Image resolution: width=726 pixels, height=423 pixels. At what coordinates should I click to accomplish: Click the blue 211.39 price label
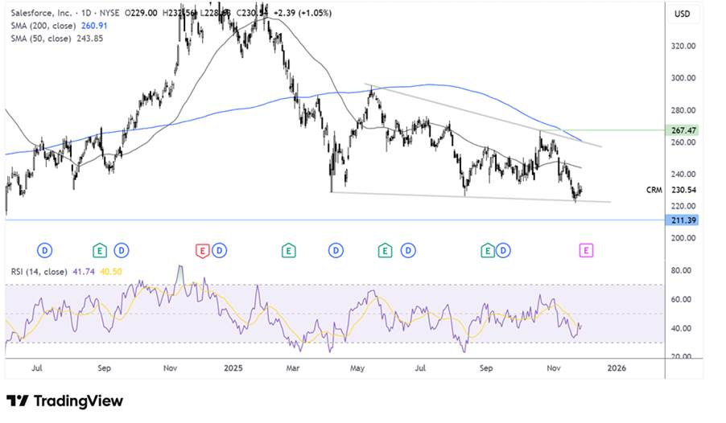683,220
